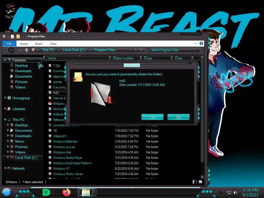264x198 pixels.
Task: Switch to large icons view in status bar
Action: coord(200,182)
